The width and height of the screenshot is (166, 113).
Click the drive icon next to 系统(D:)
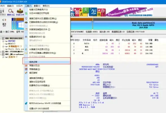(x=6, y=57)
